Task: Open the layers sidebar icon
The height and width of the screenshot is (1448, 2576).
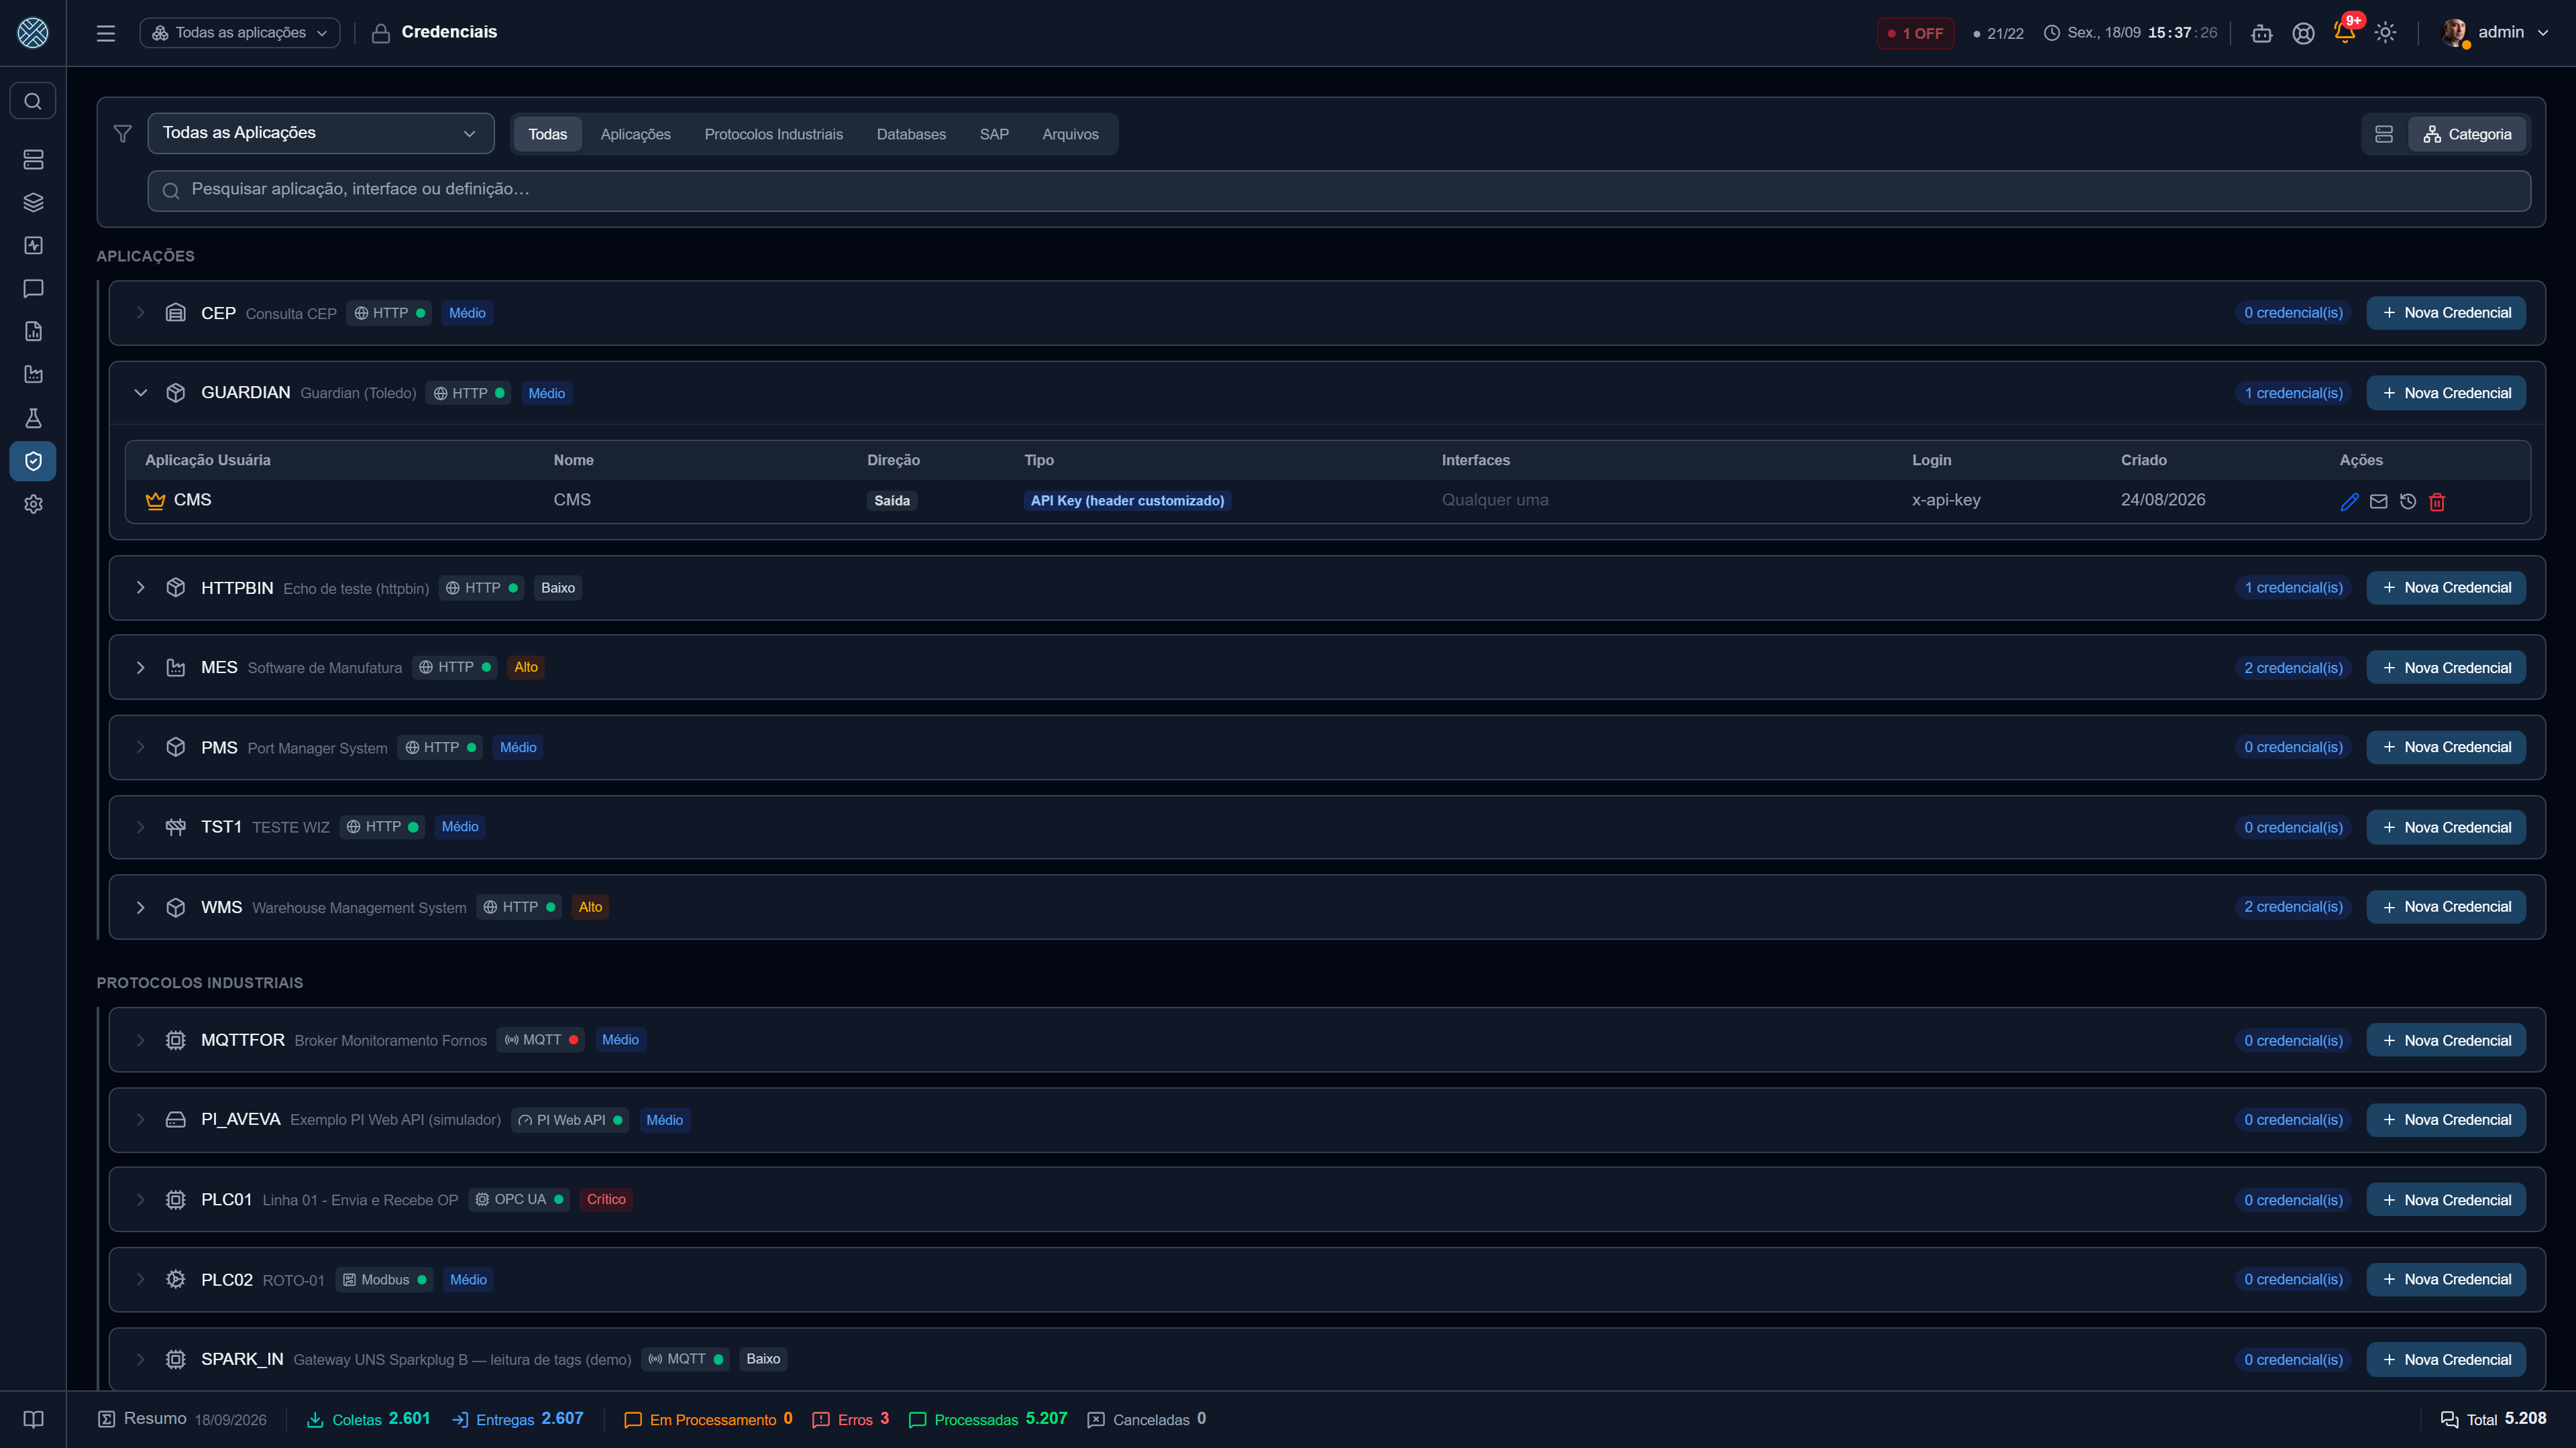Action: coord(33,202)
